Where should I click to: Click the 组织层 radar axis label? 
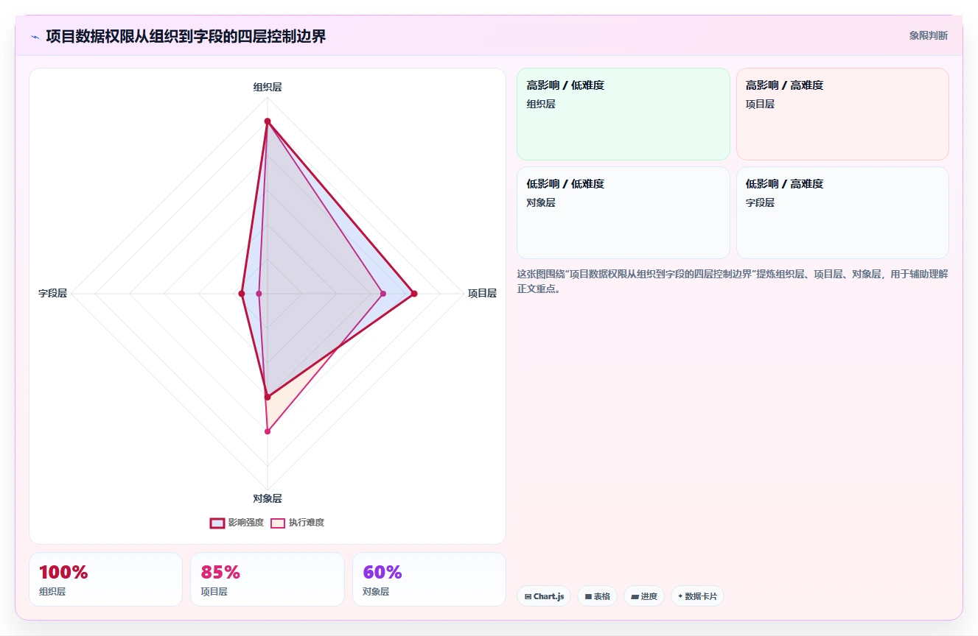point(268,87)
